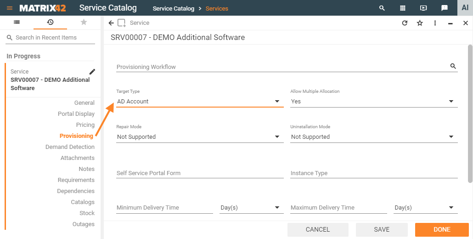473x239 pixels.
Task: Click the pencil edit icon for Service
Action: tap(92, 72)
